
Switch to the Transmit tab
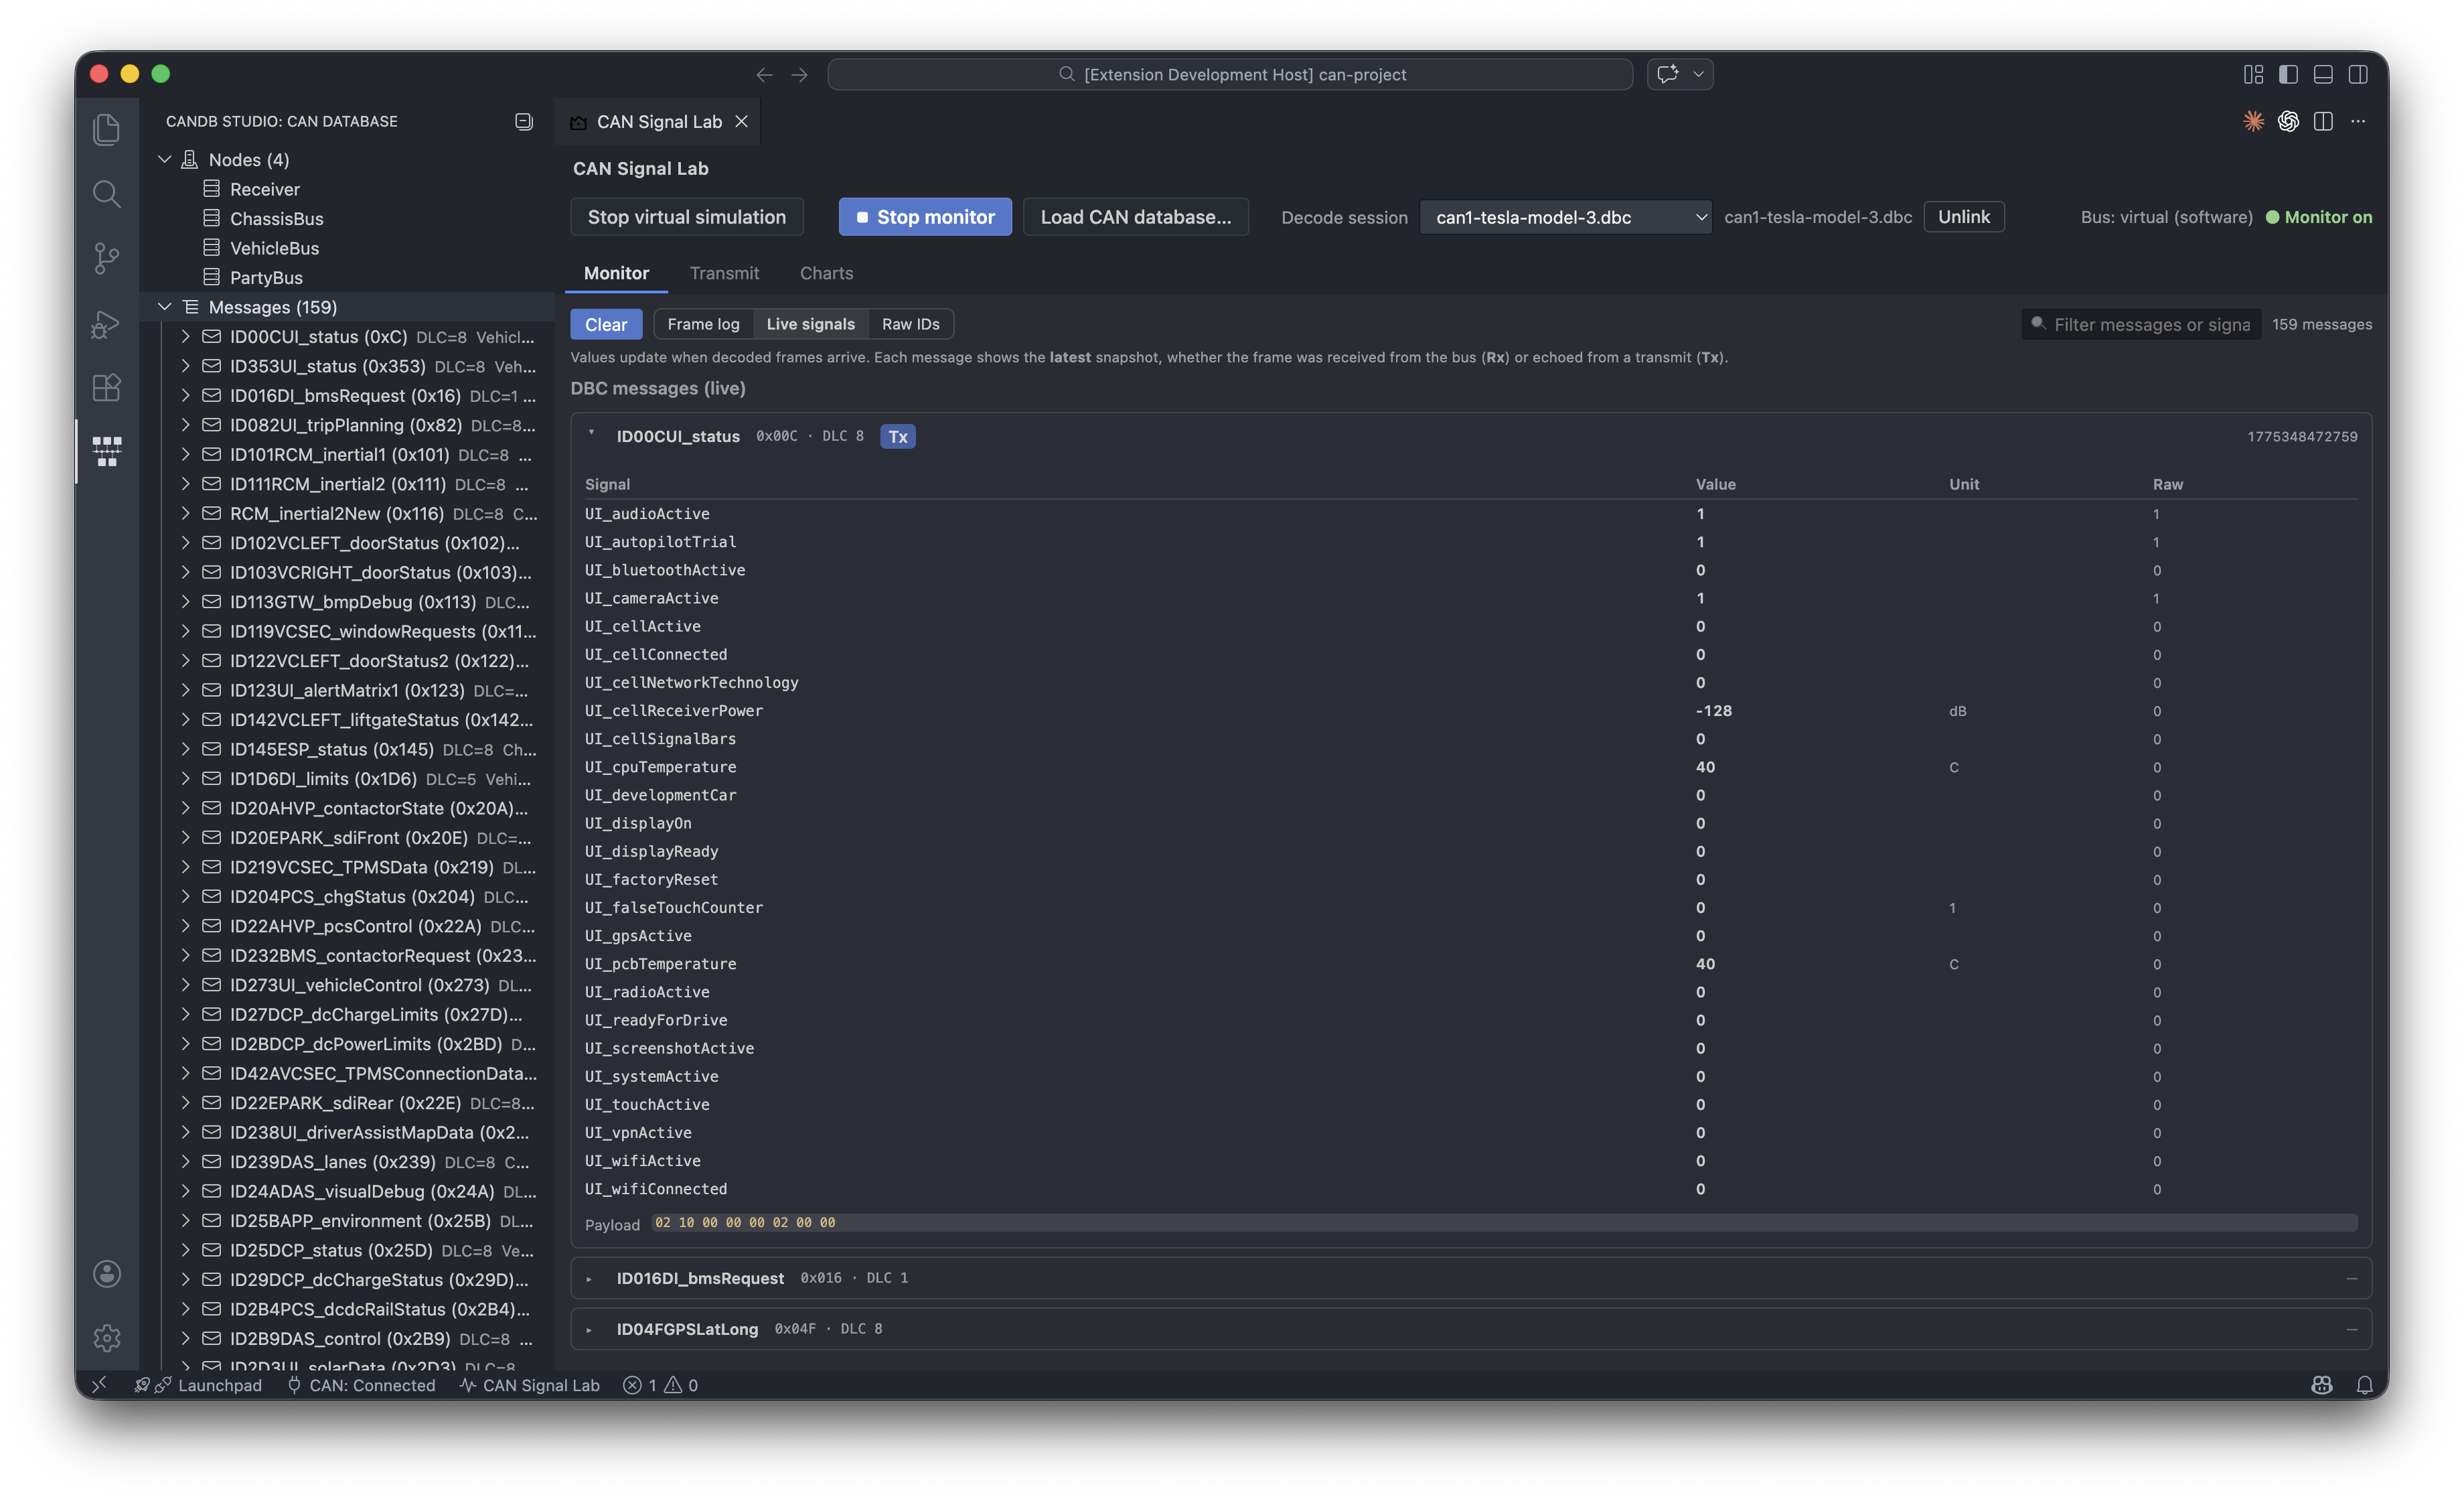pos(724,273)
